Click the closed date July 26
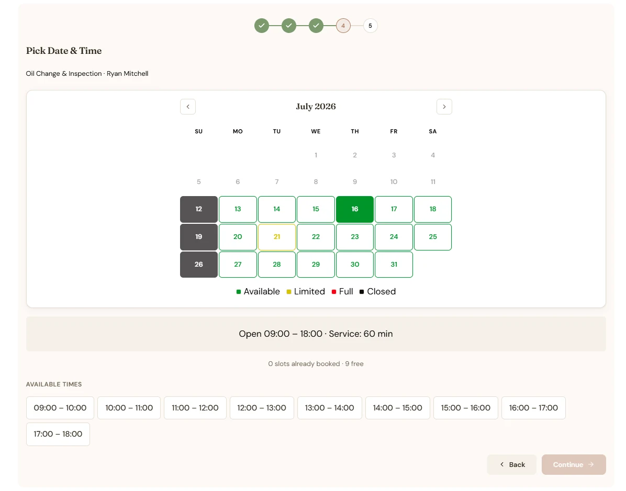This screenshot has height=491, width=626. (199, 265)
